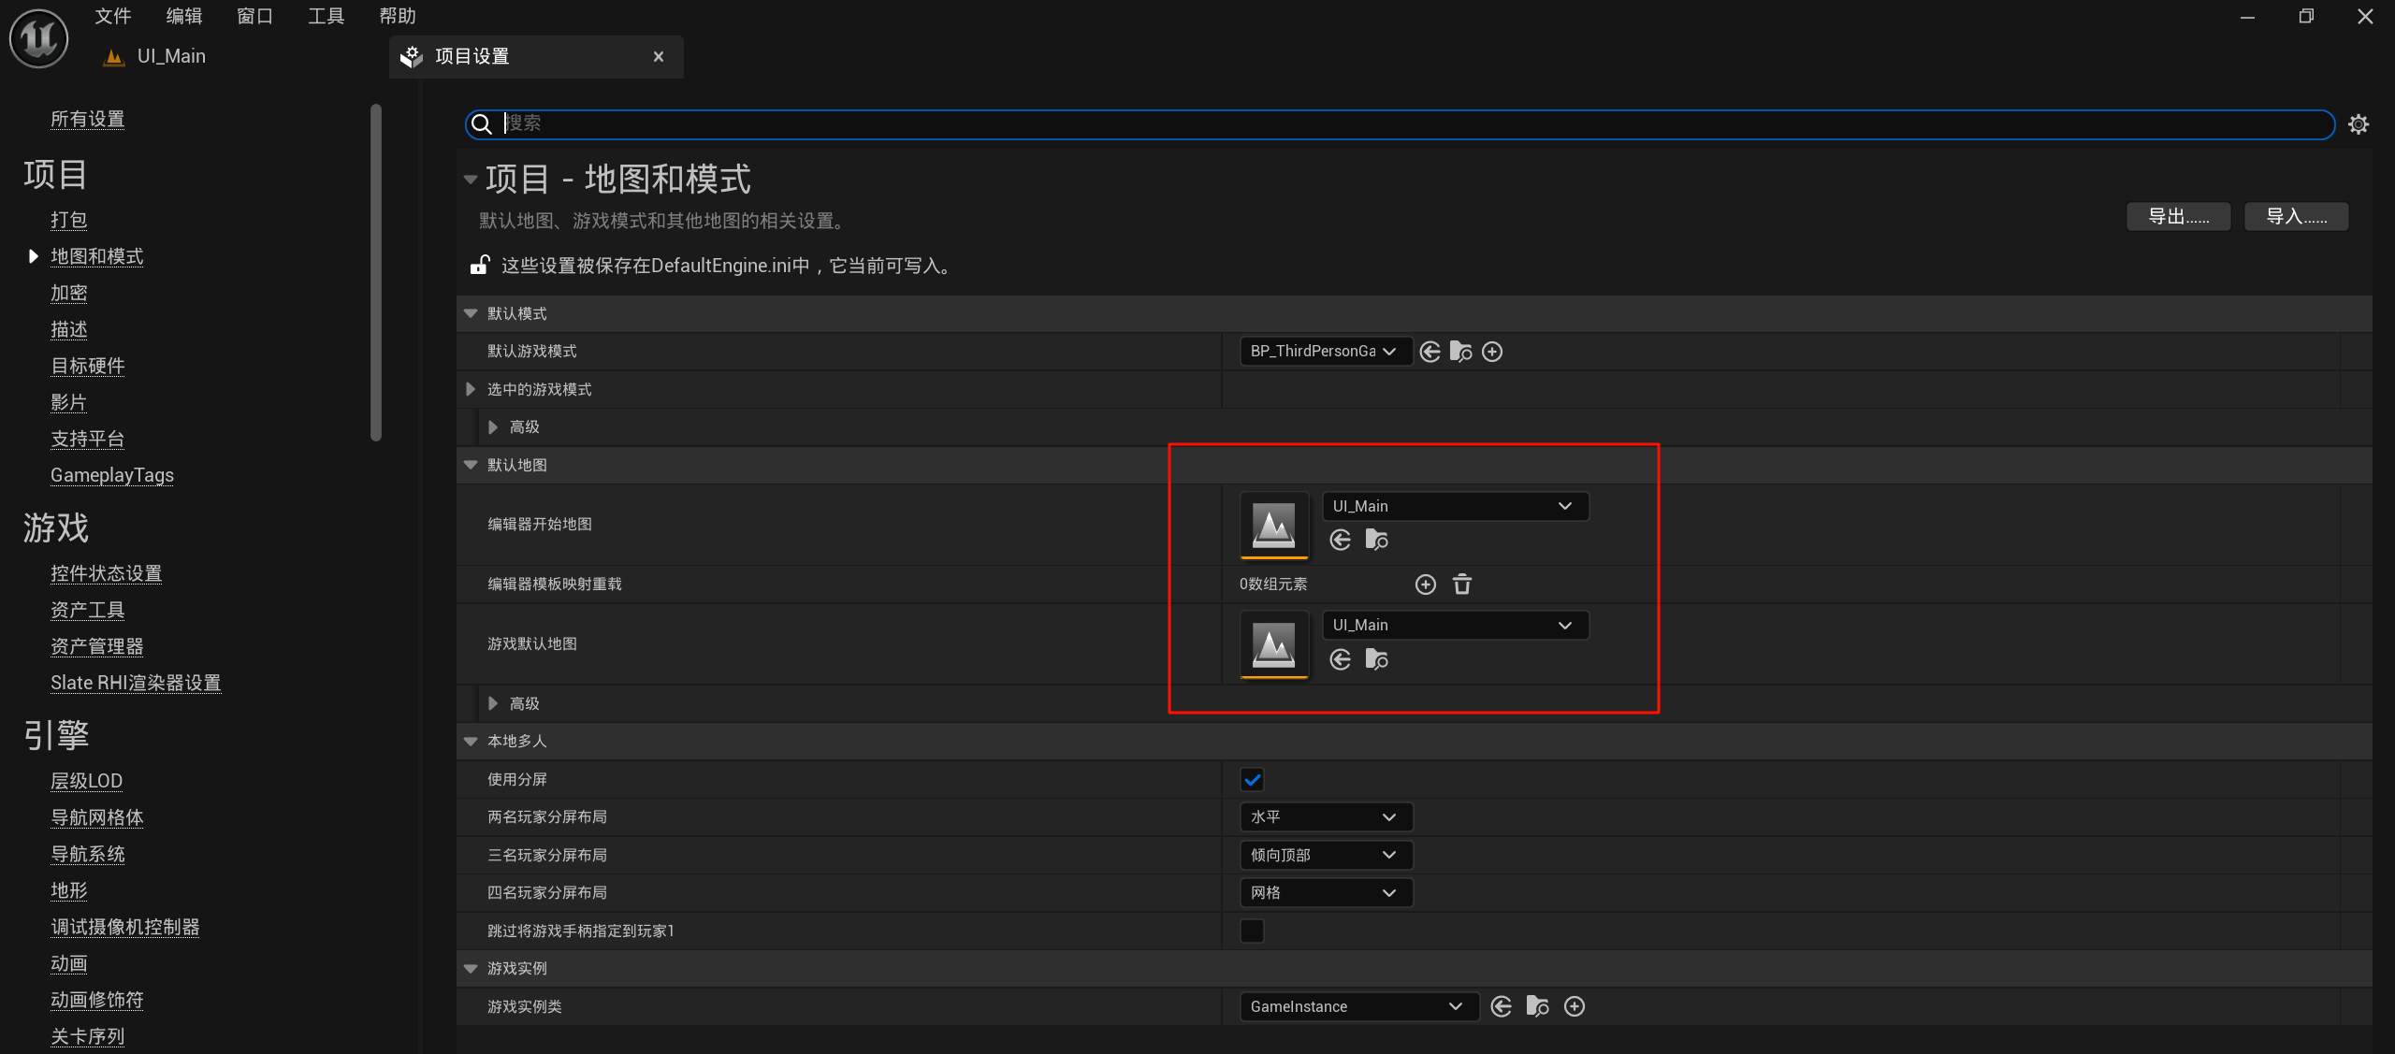
Task: Click the 导出 button
Action: click(x=2178, y=217)
